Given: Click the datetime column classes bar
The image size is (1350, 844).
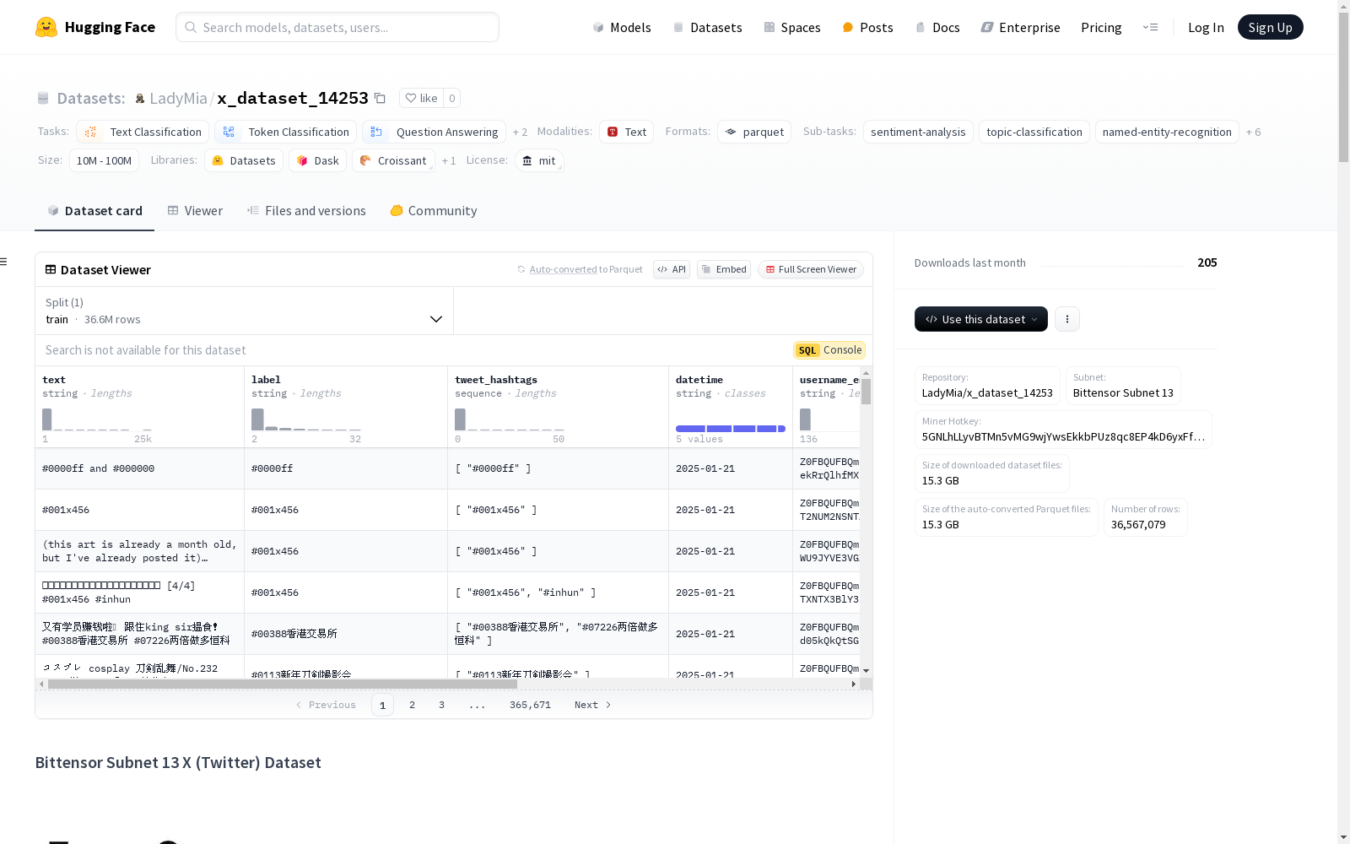Looking at the screenshot, I should tap(731, 429).
